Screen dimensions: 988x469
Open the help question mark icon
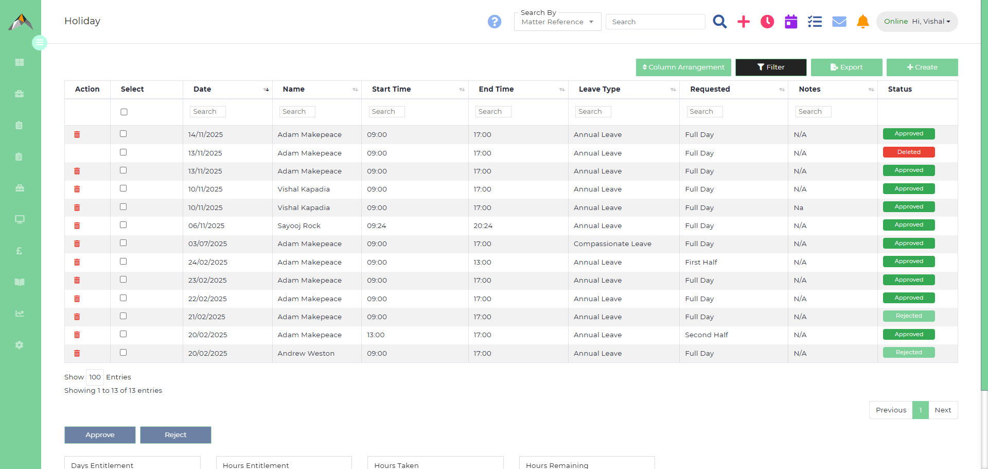click(x=495, y=22)
